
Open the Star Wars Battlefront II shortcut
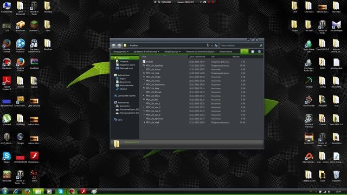(34, 45)
